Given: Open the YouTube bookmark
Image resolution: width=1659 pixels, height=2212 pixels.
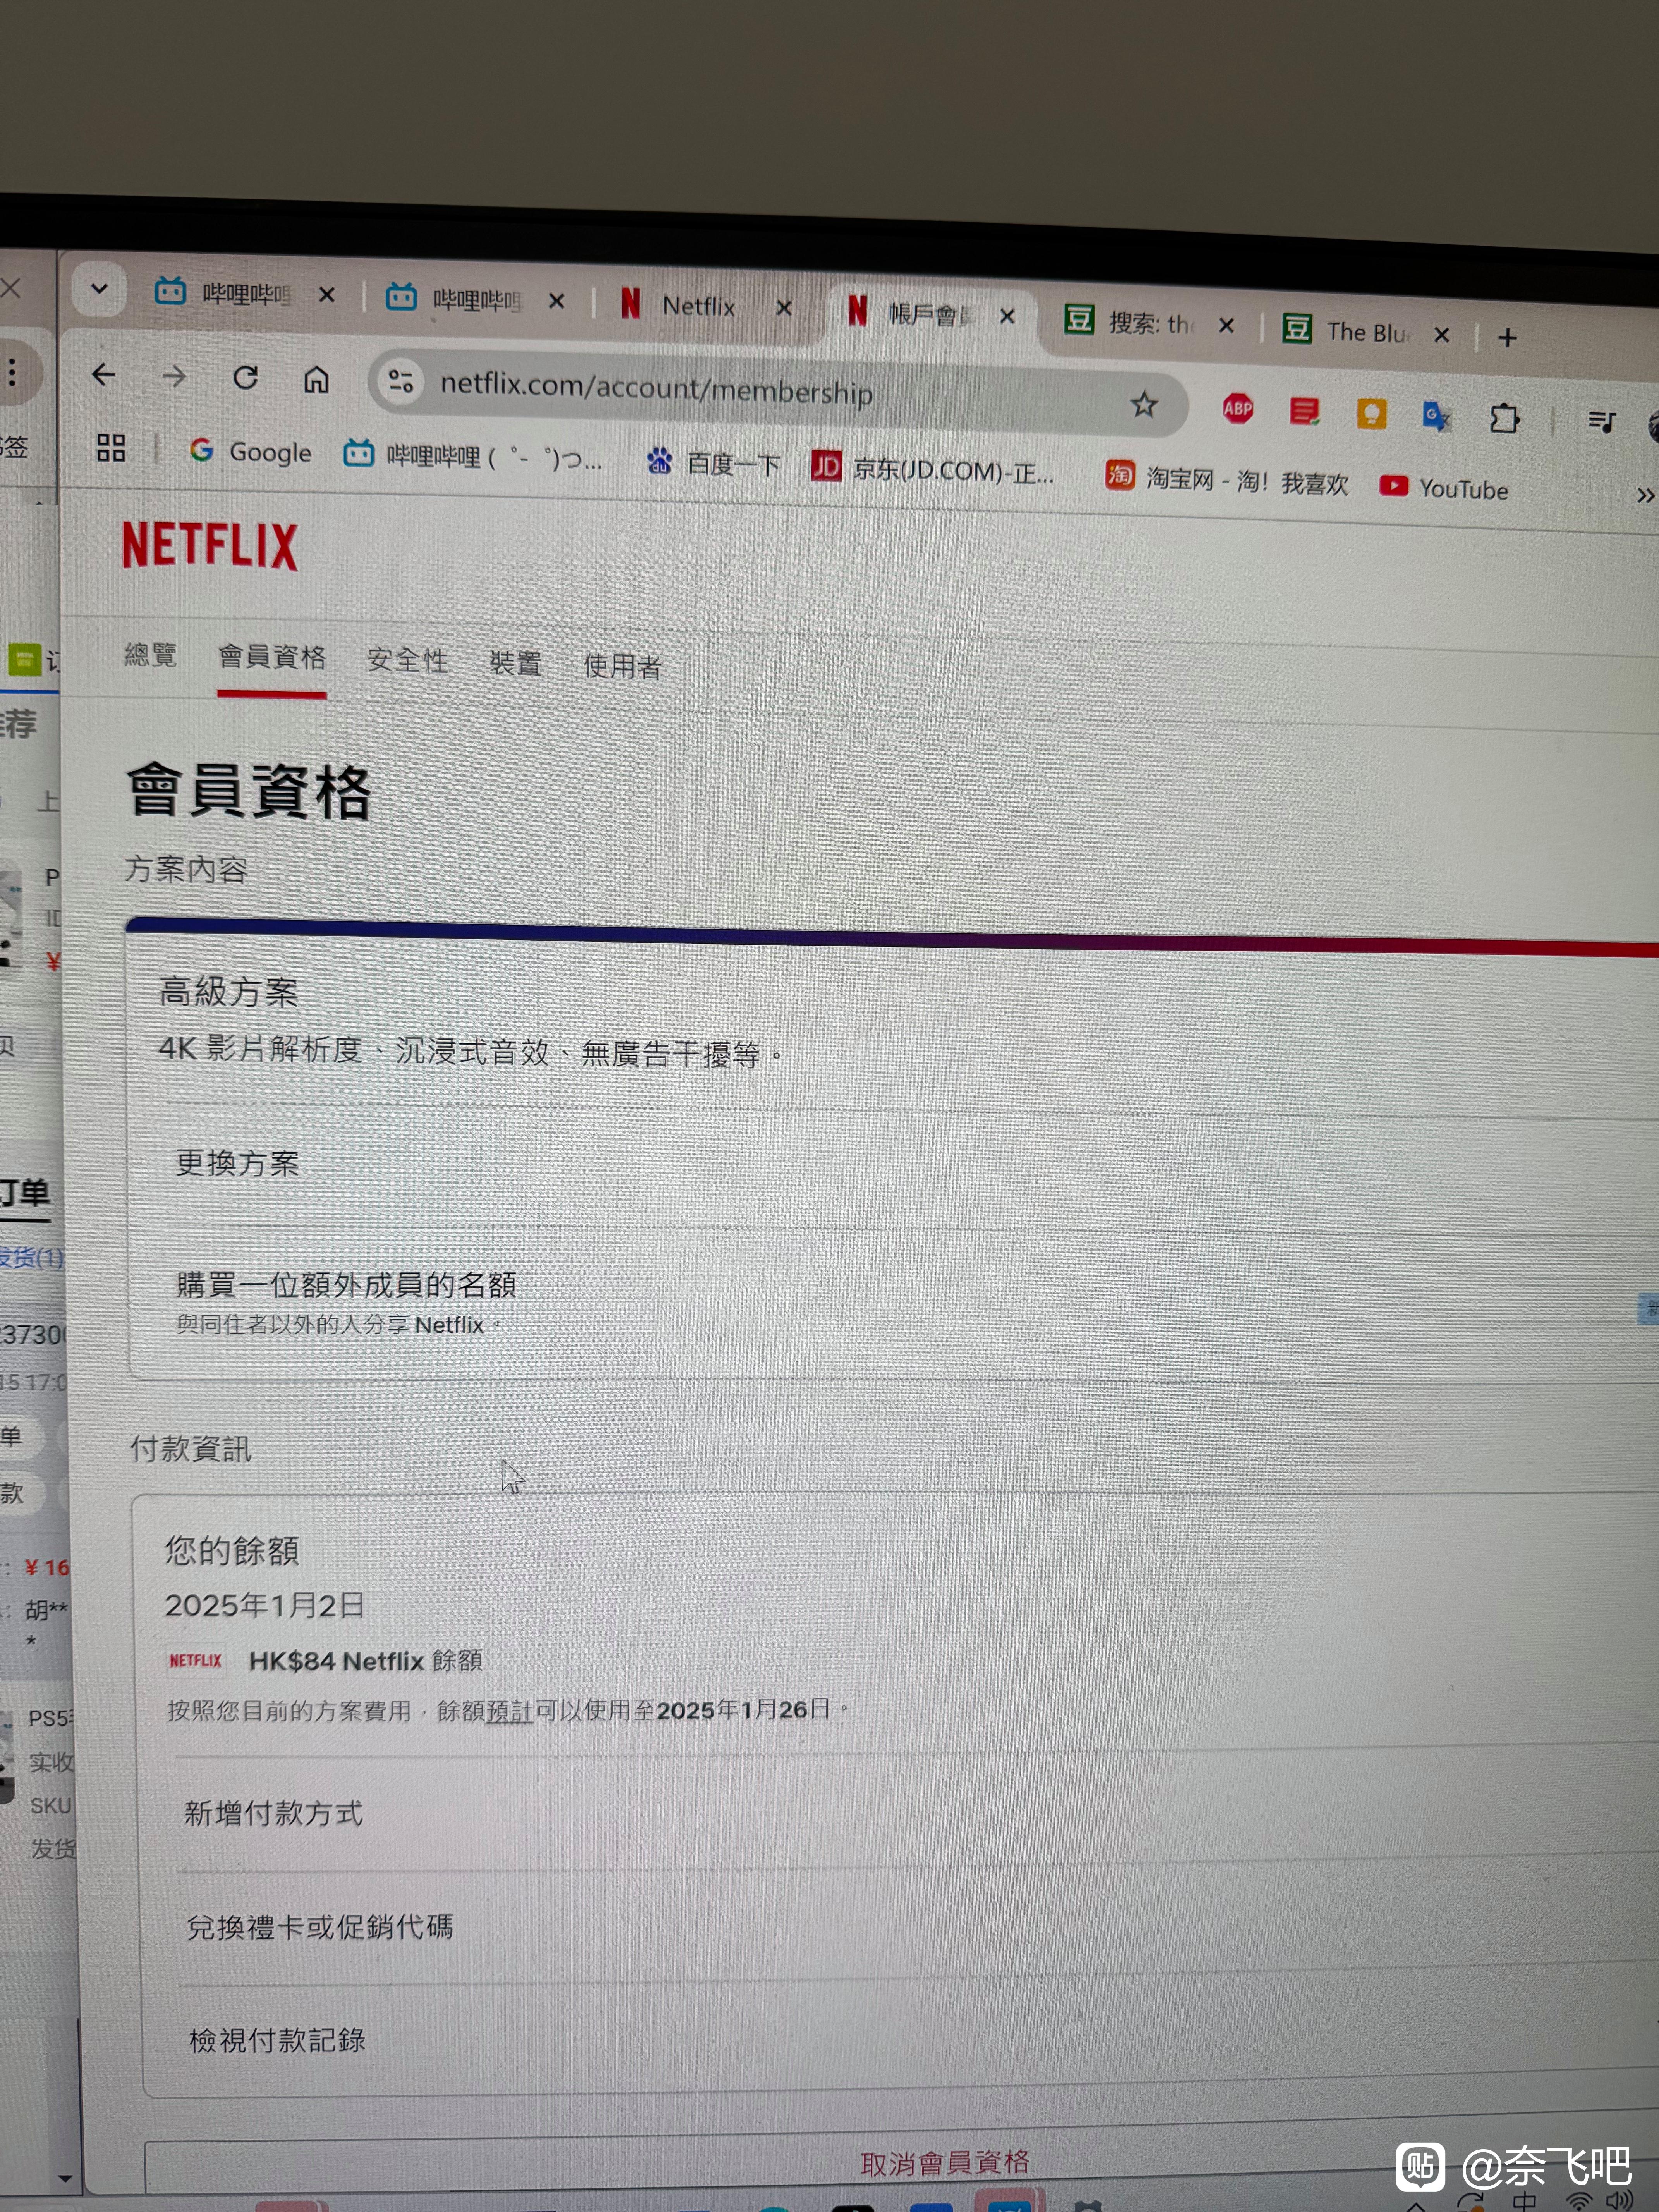Looking at the screenshot, I should click(1444, 488).
